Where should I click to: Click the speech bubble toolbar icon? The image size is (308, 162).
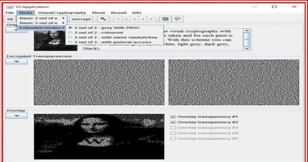pyautogui.click(x=178, y=19)
